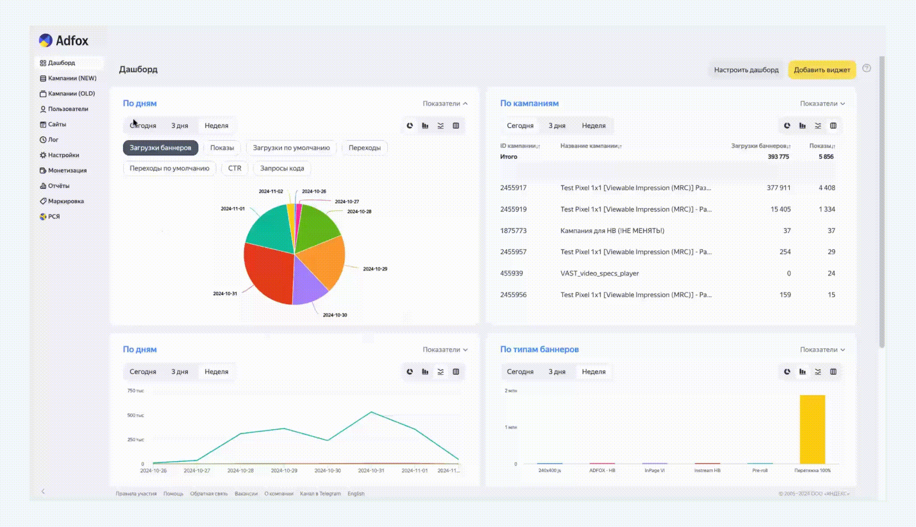Viewport: 916px width, 527px height.
Task: Toggle the Показы metric chip
Action: tap(222, 148)
